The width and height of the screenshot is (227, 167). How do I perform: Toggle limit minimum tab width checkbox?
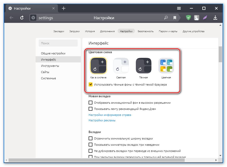pyautogui.click(x=91, y=138)
